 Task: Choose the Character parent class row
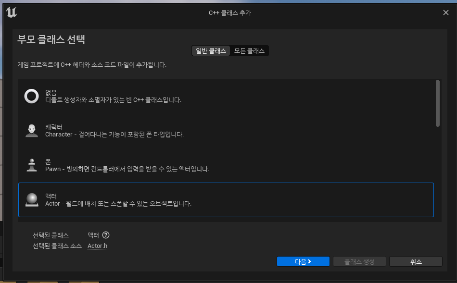pyautogui.click(x=226, y=131)
